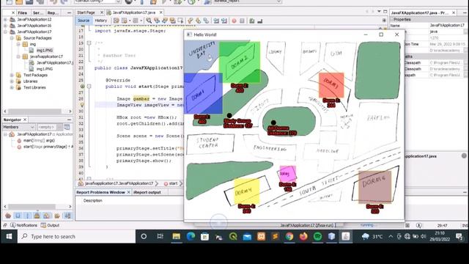Collapse the start method fold at line 26

tap(89, 87)
